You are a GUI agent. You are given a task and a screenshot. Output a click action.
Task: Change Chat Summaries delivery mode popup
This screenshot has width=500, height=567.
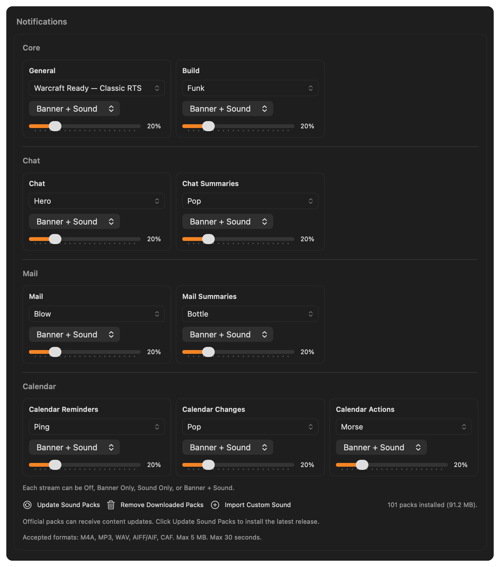(x=228, y=221)
